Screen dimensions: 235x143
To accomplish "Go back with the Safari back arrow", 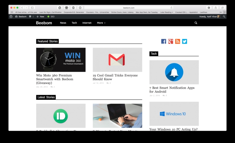I will click(22, 8).
